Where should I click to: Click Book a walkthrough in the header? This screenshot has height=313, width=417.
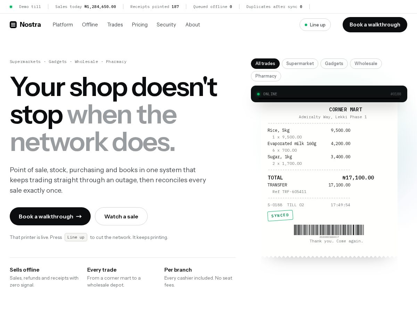tap(375, 25)
